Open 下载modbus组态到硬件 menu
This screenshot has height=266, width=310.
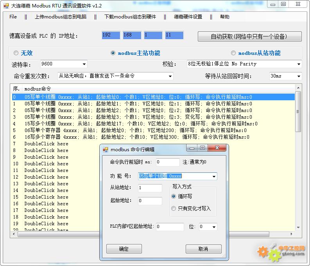[x=130, y=17]
